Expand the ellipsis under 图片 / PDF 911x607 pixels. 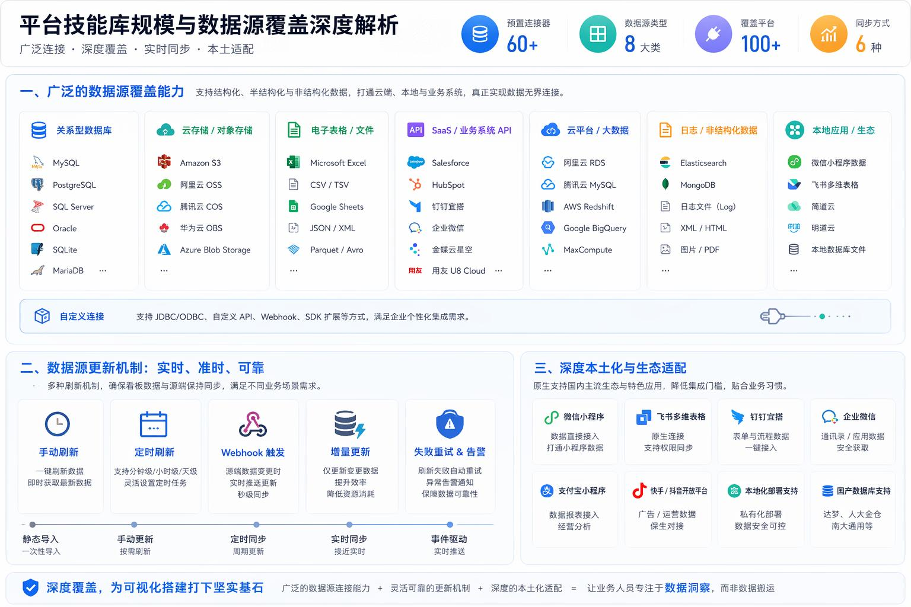(665, 270)
